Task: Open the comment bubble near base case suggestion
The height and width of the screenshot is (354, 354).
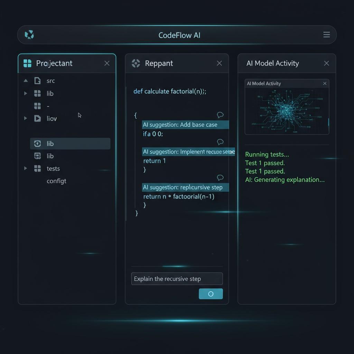Action: (x=221, y=115)
